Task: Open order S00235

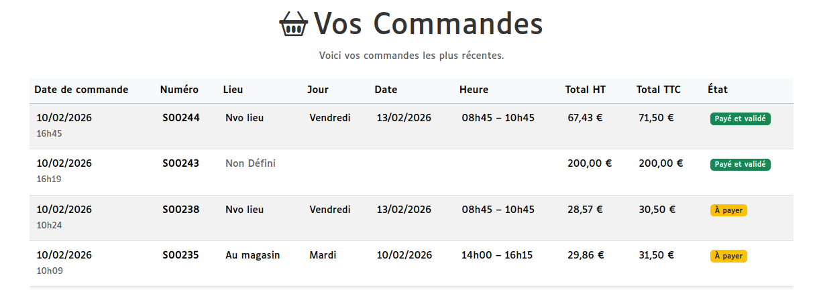Action: pyautogui.click(x=180, y=255)
